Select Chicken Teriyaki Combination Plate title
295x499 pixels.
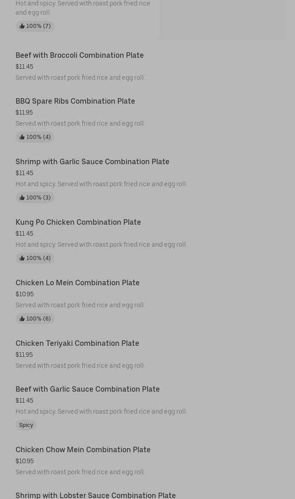point(77,343)
